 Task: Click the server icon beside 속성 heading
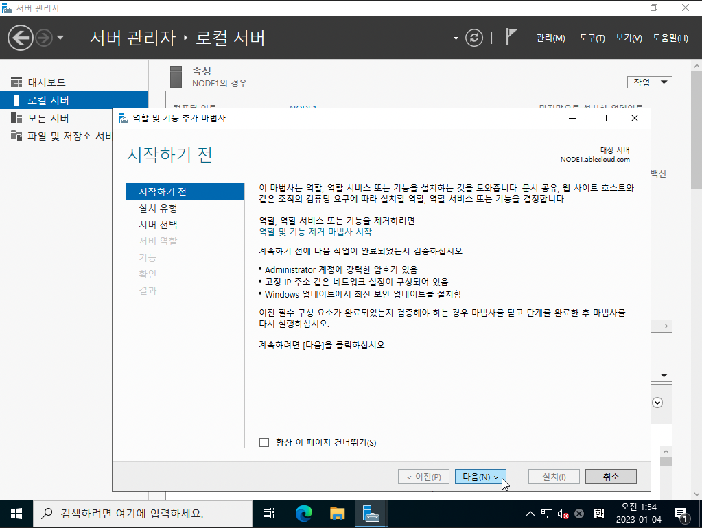click(x=176, y=77)
